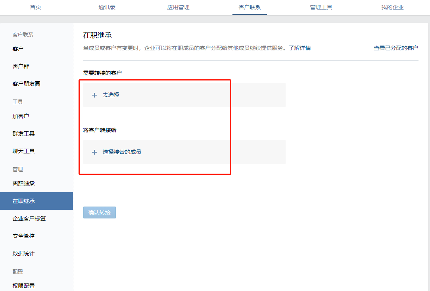Open 客户 in the sidebar

[x=18, y=49]
